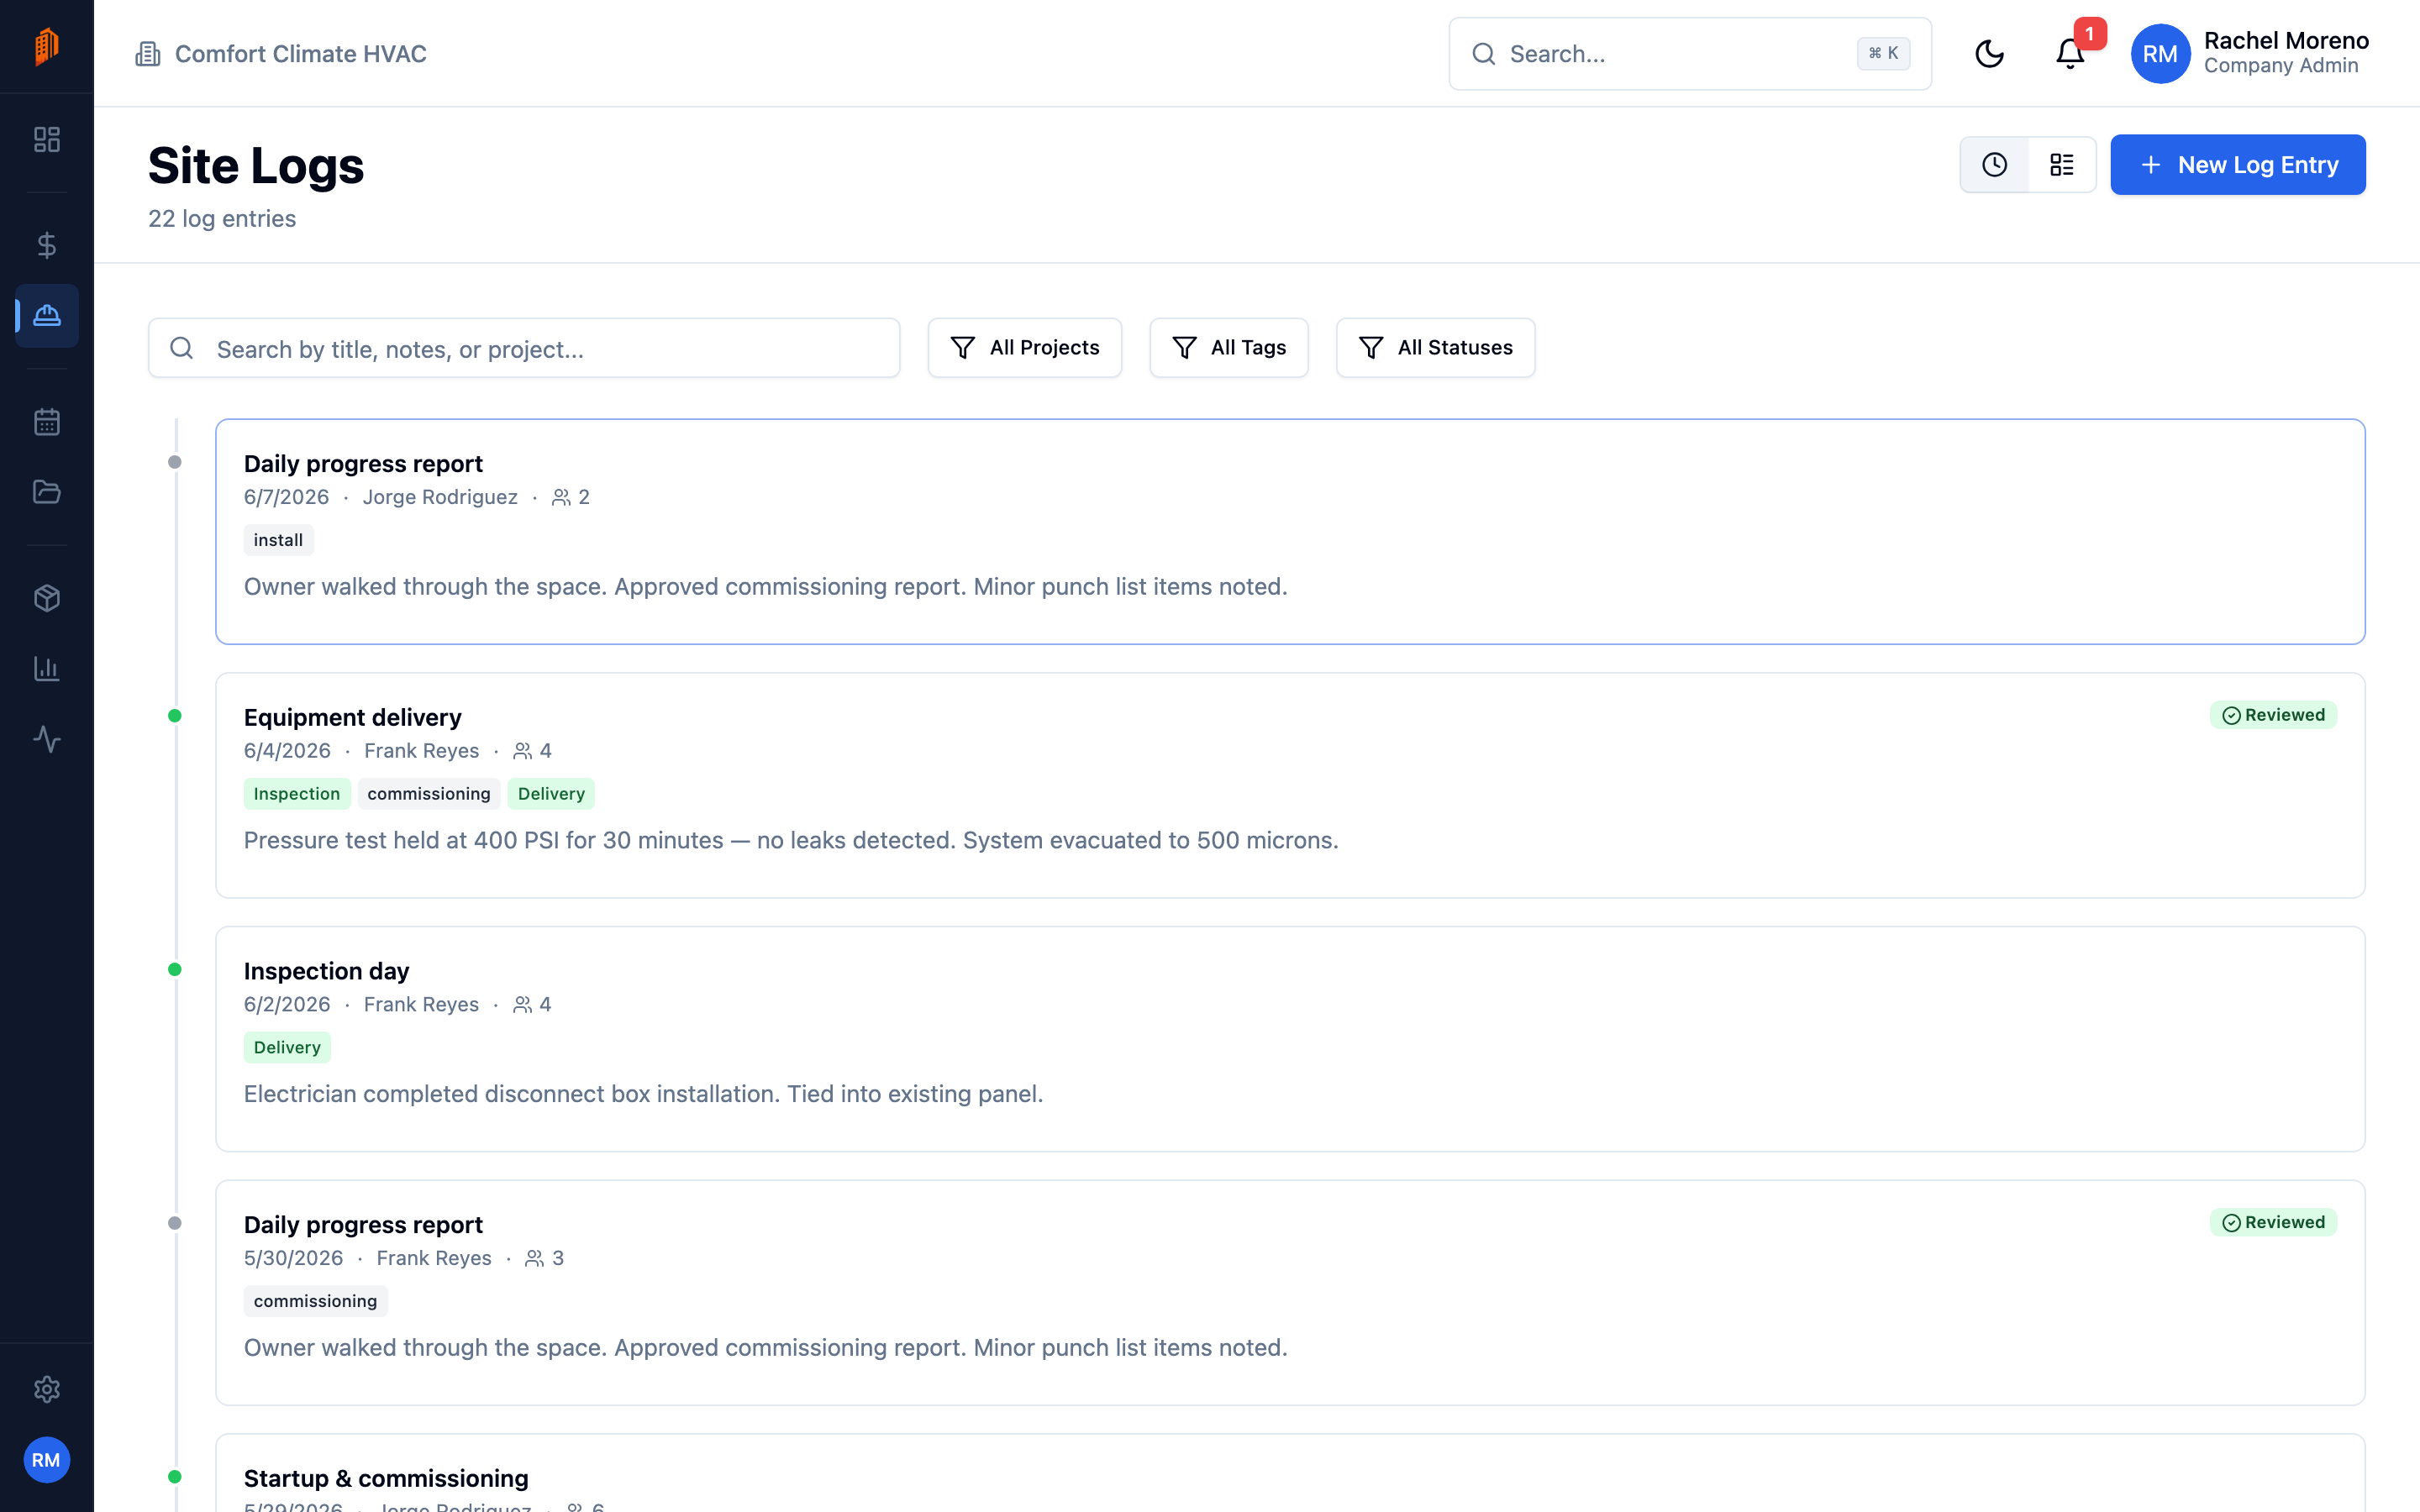The image size is (2420, 1512).
Task: Switch to list view icon
Action: click(x=2062, y=165)
